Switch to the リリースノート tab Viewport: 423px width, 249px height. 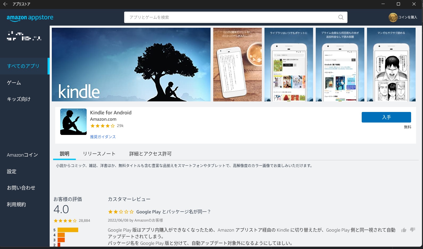[99, 154]
